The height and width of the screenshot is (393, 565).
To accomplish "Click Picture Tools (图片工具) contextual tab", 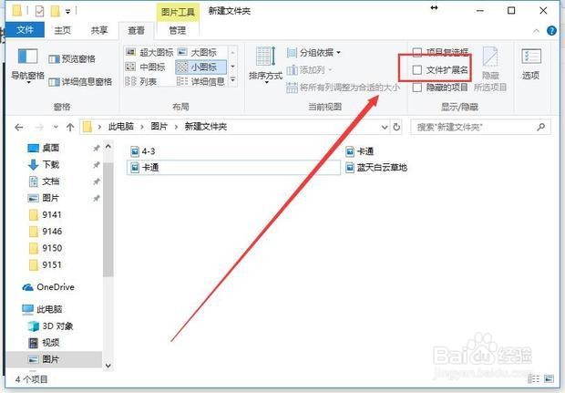I will click(178, 12).
